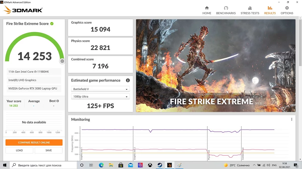
Task: Switch to the Results tab
Action: [x=270, y=10]
